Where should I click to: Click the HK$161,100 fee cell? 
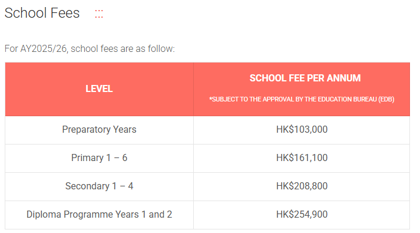point(302,157)
